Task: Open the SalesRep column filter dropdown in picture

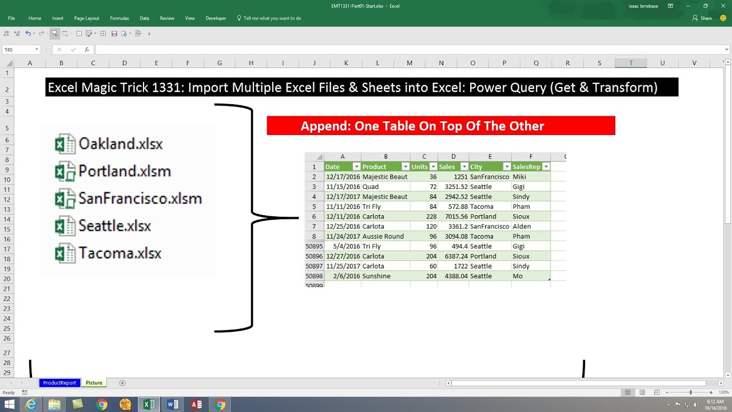Action: (x=546, y=167)
